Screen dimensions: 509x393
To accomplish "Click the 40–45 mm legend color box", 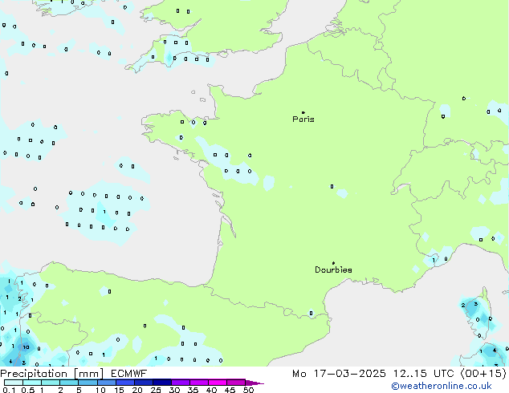I will pyautogui.click(x=218, y=383).
